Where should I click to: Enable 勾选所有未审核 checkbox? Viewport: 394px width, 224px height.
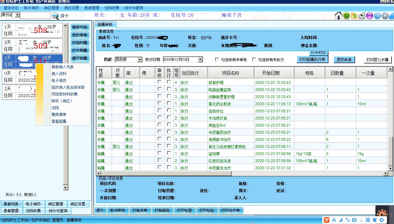click(x=217, y=59)
